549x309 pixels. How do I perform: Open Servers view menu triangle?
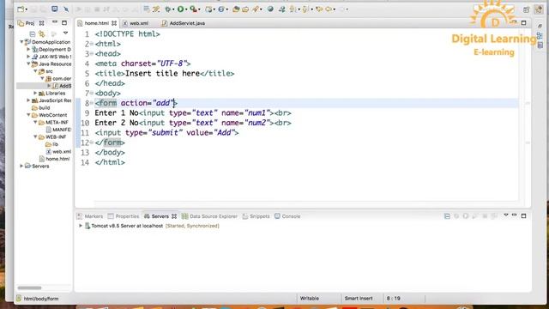pos(505,215)
